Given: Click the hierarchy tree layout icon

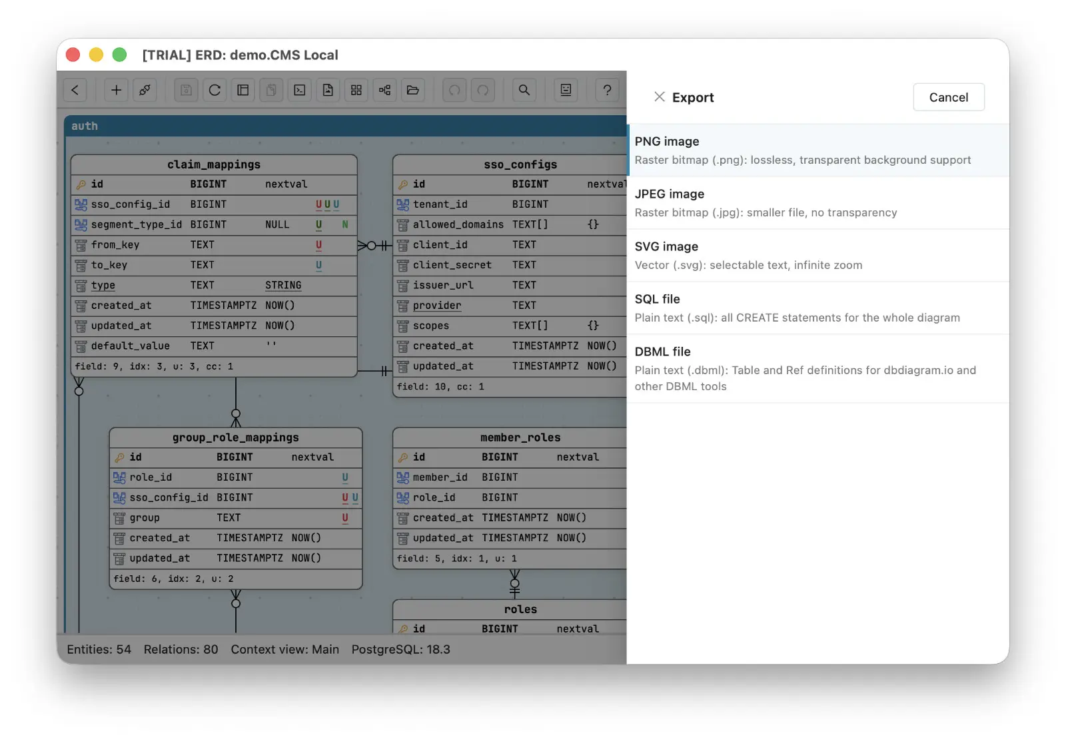Looking at the screenshot, I should point(384,90).
